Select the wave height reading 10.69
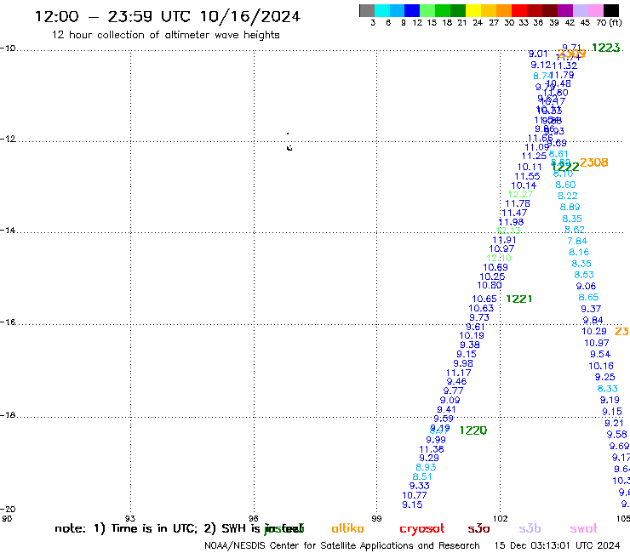 pyautogui.click(x=495, y=267)
